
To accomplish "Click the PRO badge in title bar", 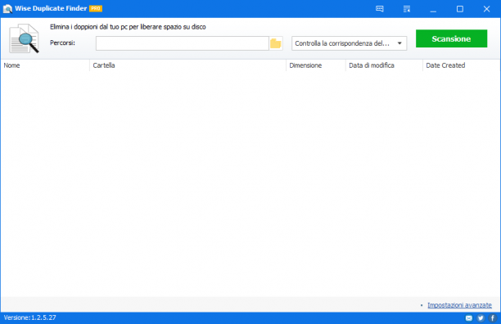I will click(96, 9).
